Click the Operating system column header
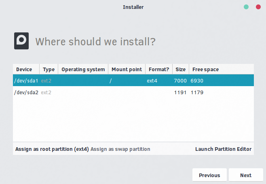The height and width of the screenshot is (184, 266). 83,69
